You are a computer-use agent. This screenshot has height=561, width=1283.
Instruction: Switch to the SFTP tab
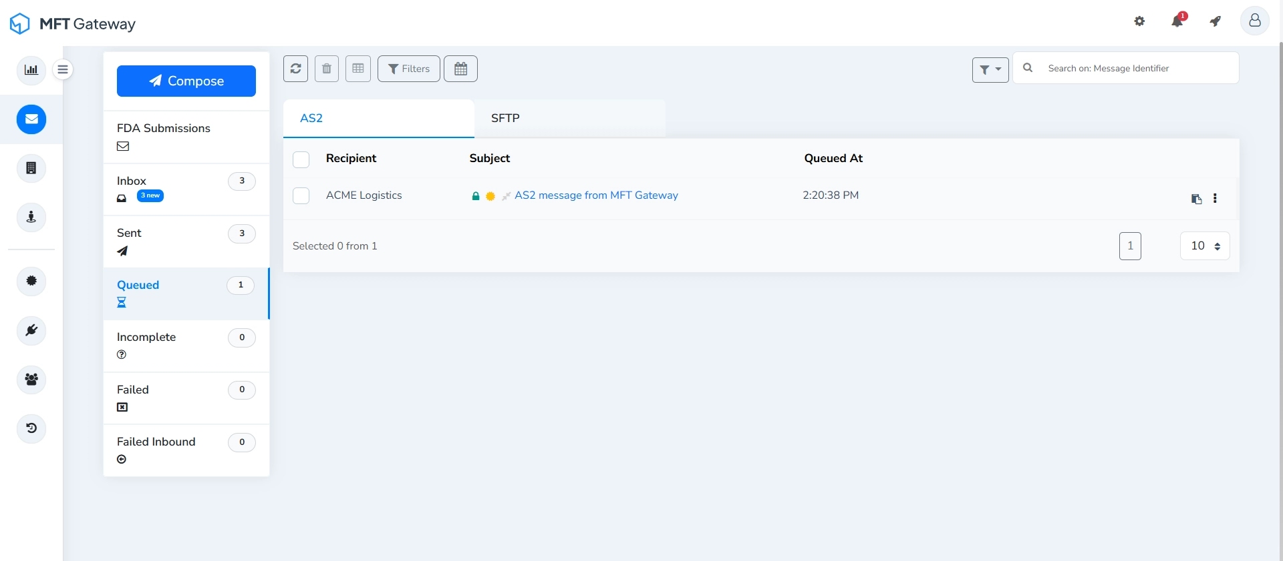click(x=570, y=118)
